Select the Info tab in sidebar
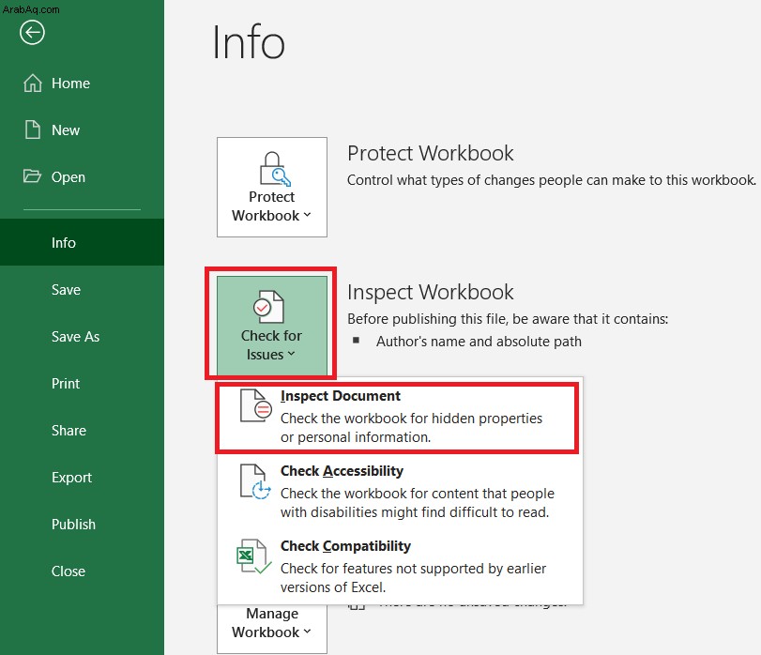Screen dimensions: 761x655 click(82, 242)
